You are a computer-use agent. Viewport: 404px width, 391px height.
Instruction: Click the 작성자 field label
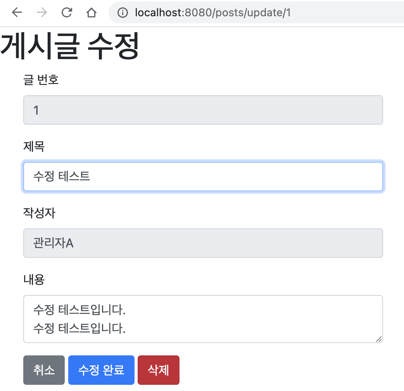point(39,213)
